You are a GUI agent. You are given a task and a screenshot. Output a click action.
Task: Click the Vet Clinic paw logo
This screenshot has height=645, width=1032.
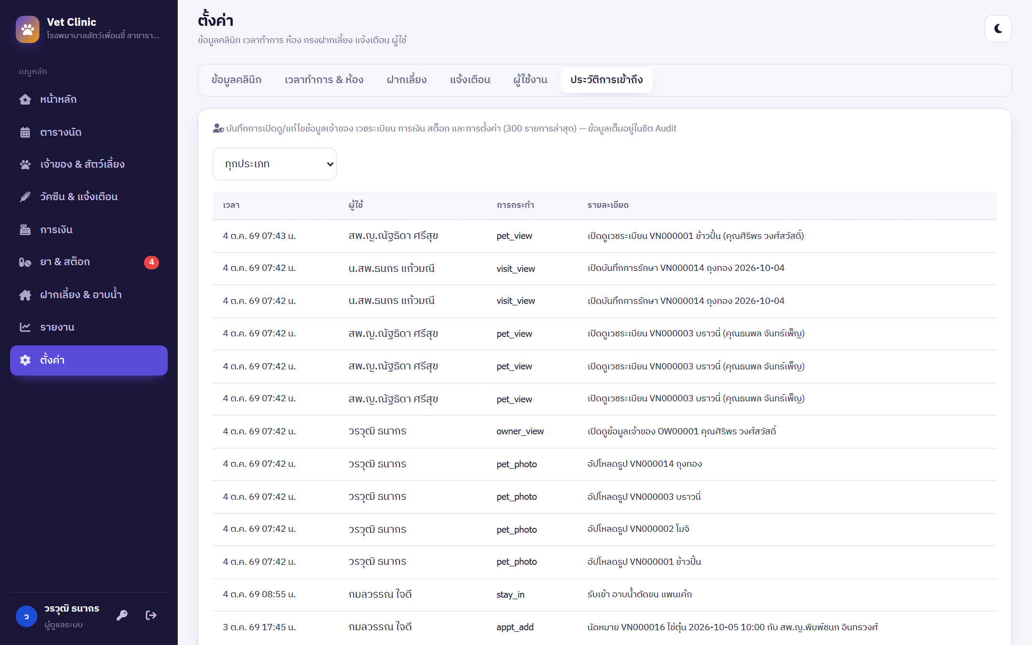(28, 29)
